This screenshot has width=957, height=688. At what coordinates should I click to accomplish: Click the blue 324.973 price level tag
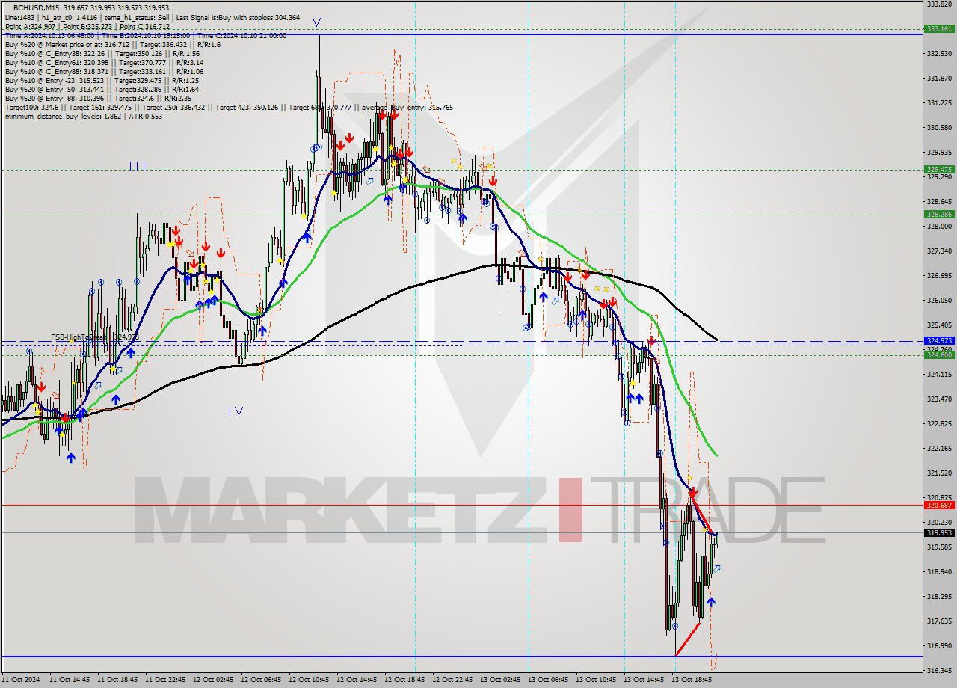938,340
